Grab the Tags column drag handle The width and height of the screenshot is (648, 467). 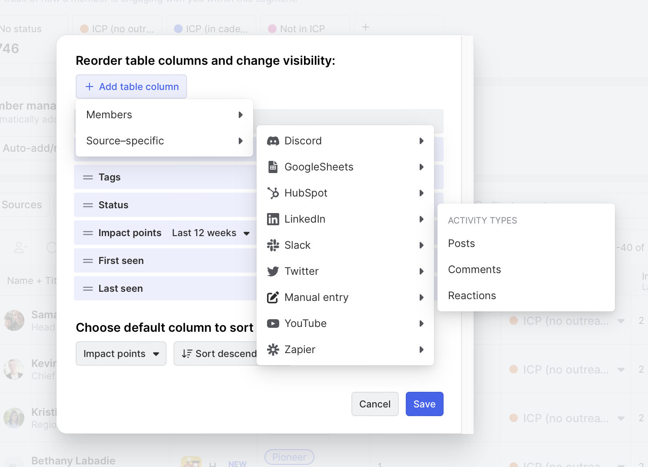tap(88, 177)
